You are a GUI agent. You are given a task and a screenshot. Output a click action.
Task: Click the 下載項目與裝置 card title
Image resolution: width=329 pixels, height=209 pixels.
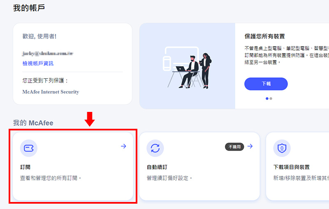(x=292, y=167)
